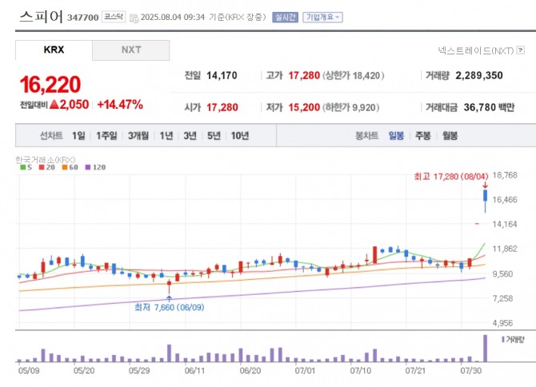Click the 거래대금 36,780 백만 value
This screenshot has width=536, height=387.
coord(489,107)
